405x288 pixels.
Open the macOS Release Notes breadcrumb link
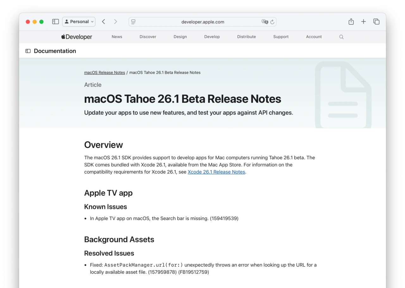104,72
